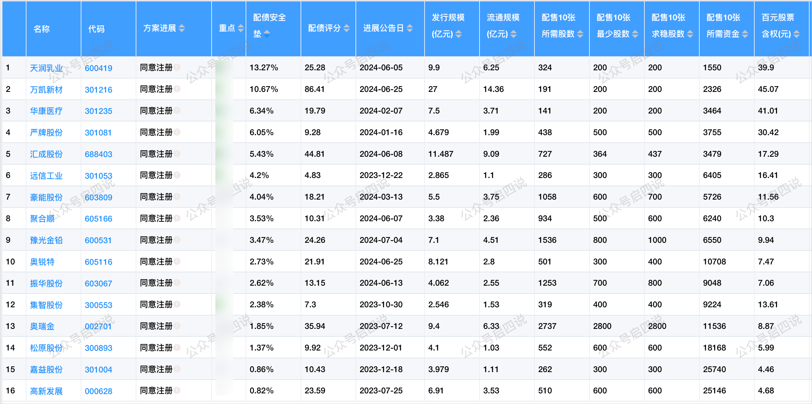Image resolution: width=812 pixels, height=404 pixels.
Task: Click sort arrows beside 进展公告日 header
Action: pyautogui.click(x=410, y=28)
